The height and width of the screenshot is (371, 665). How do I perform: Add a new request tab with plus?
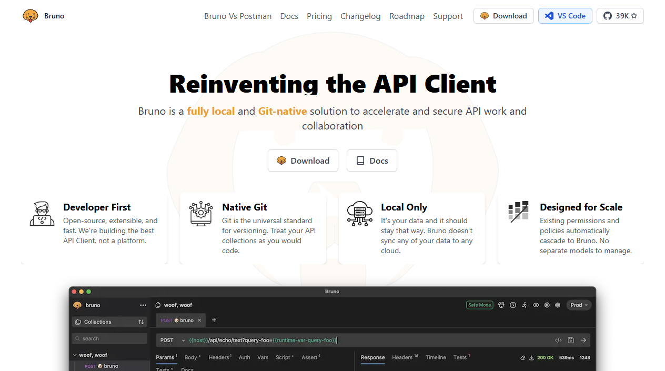214,320
